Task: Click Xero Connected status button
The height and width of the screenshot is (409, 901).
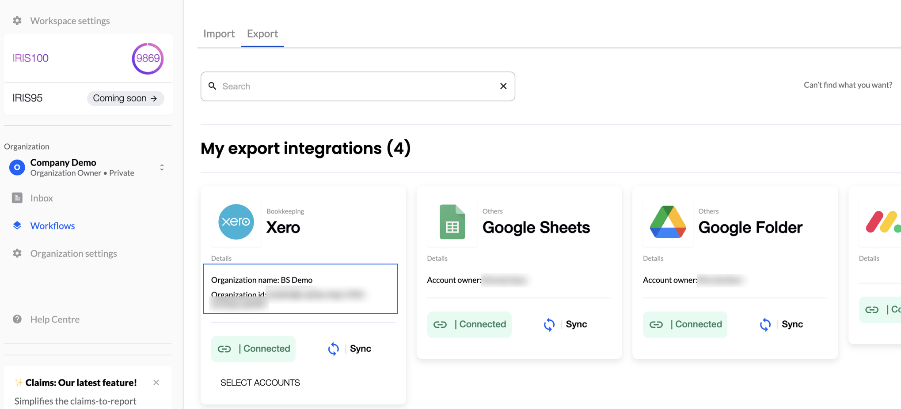Action: click(x=253, y=349)
